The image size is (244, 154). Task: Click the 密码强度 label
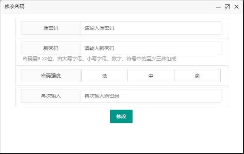point(51,76)
